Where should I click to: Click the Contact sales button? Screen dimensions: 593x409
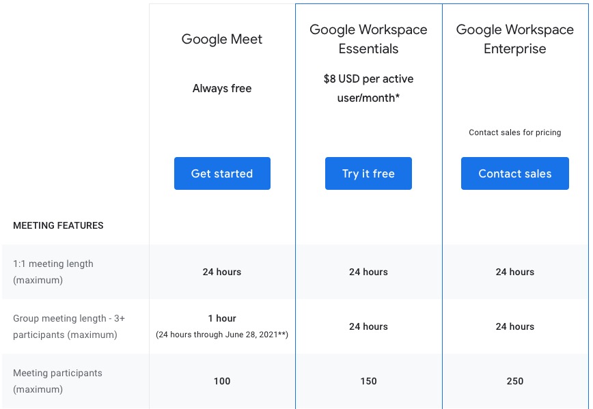(514, 173)
